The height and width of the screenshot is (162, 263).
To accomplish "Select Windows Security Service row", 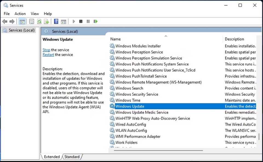I will 137,94.
